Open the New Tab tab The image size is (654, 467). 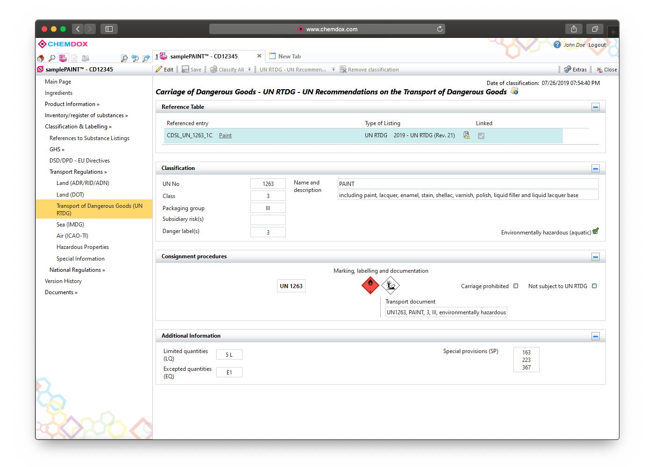[x=285, y=56]
